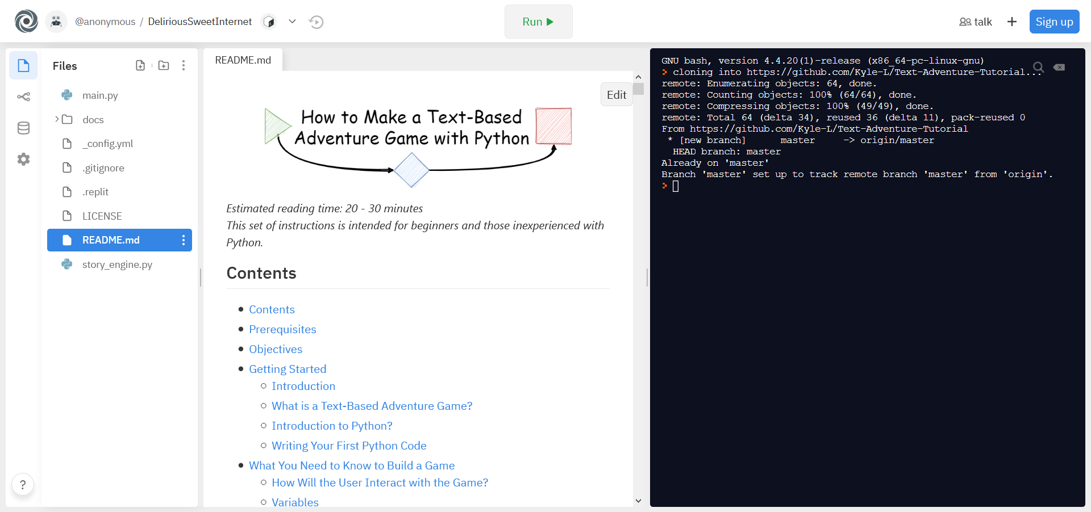Image resolution: width=1091 pixels, height=512 pixels.
Task: Click the Replit logo icon
Action: click(x=26, y=22)
